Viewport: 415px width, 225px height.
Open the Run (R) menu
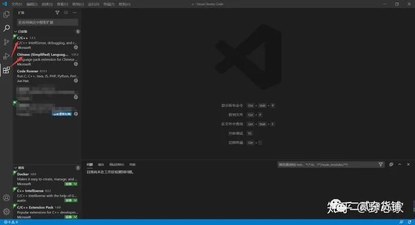pyautogui.click(x=93, y=4)
